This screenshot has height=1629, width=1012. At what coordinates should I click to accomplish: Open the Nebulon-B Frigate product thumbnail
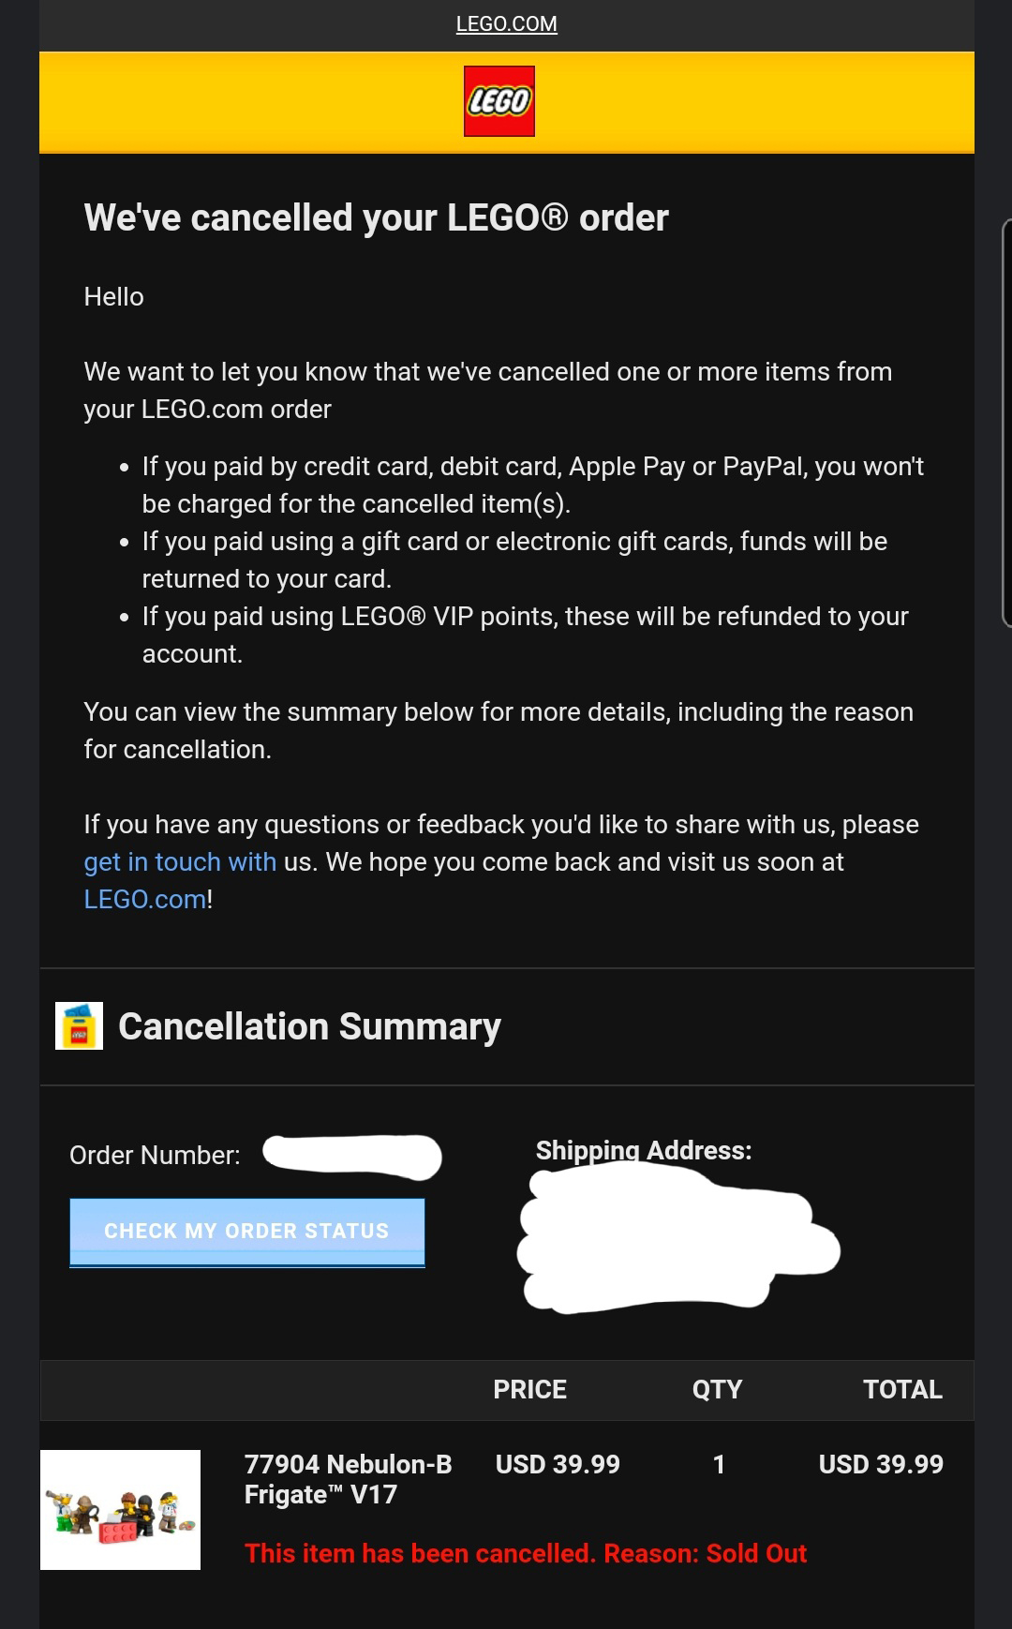pyautogui.click(x=120, y=1509)
